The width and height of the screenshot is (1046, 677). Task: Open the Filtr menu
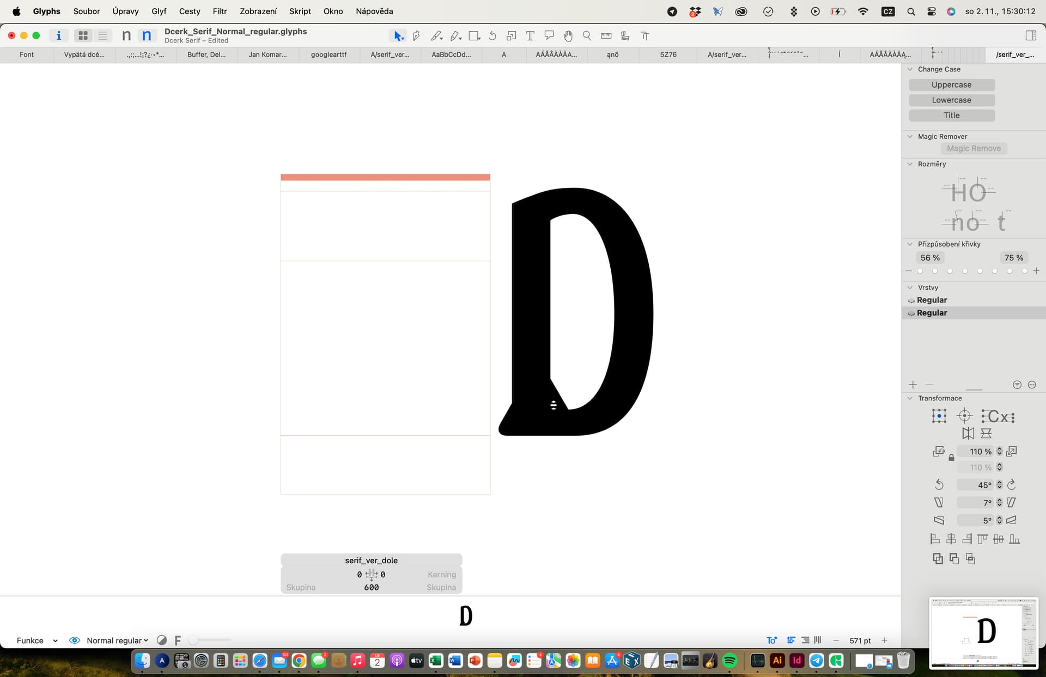coord(220,11)
